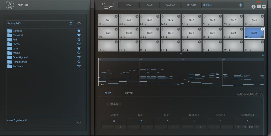Unfavorite the Baroque folder star
Screen dimensions: 271x136
79,31
